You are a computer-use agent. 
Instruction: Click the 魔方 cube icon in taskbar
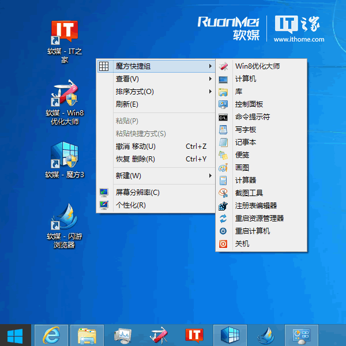tap(230, 335)
